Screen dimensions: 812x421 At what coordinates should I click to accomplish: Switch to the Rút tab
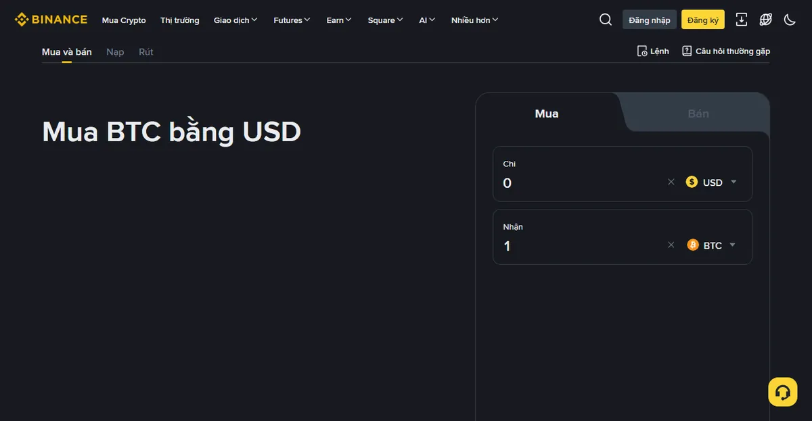click(146, 52)
